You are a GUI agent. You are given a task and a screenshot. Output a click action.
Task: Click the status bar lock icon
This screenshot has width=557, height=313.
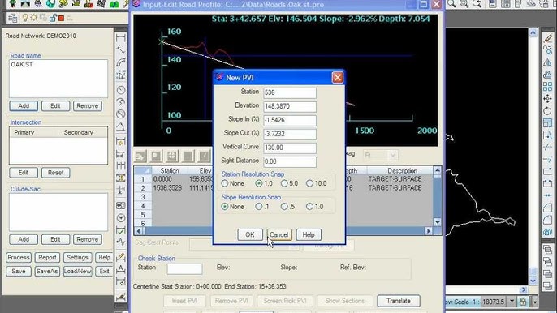tap(523, 302)
